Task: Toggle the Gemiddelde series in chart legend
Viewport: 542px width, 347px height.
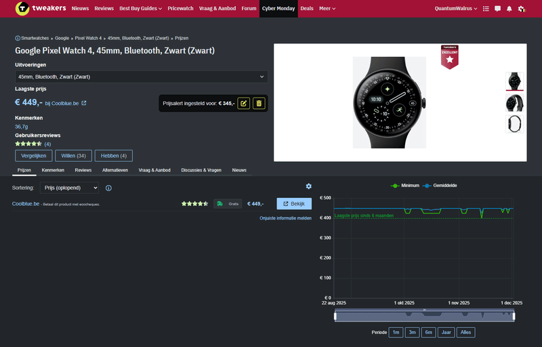Action: tap(440, 186)
